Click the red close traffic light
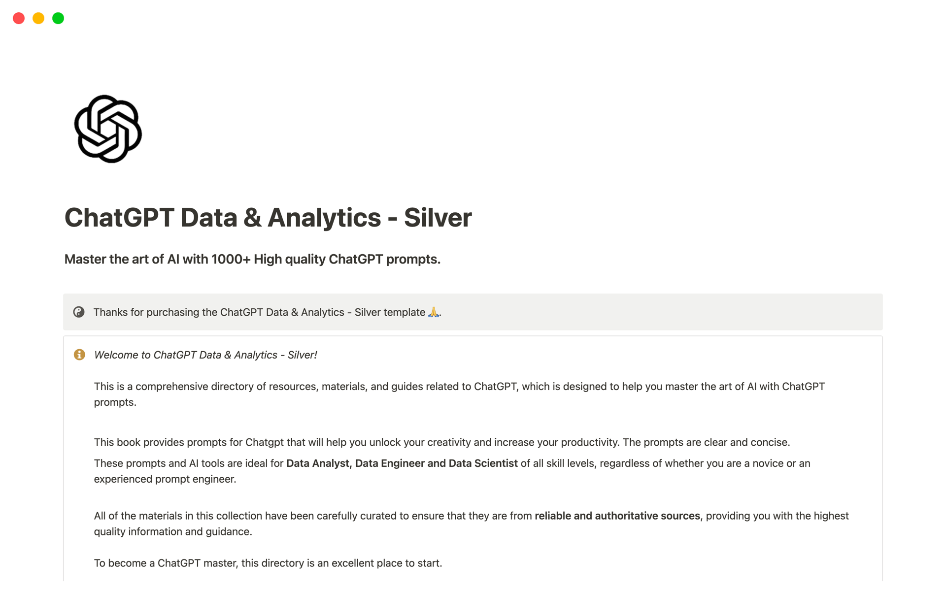 [19, 18]
